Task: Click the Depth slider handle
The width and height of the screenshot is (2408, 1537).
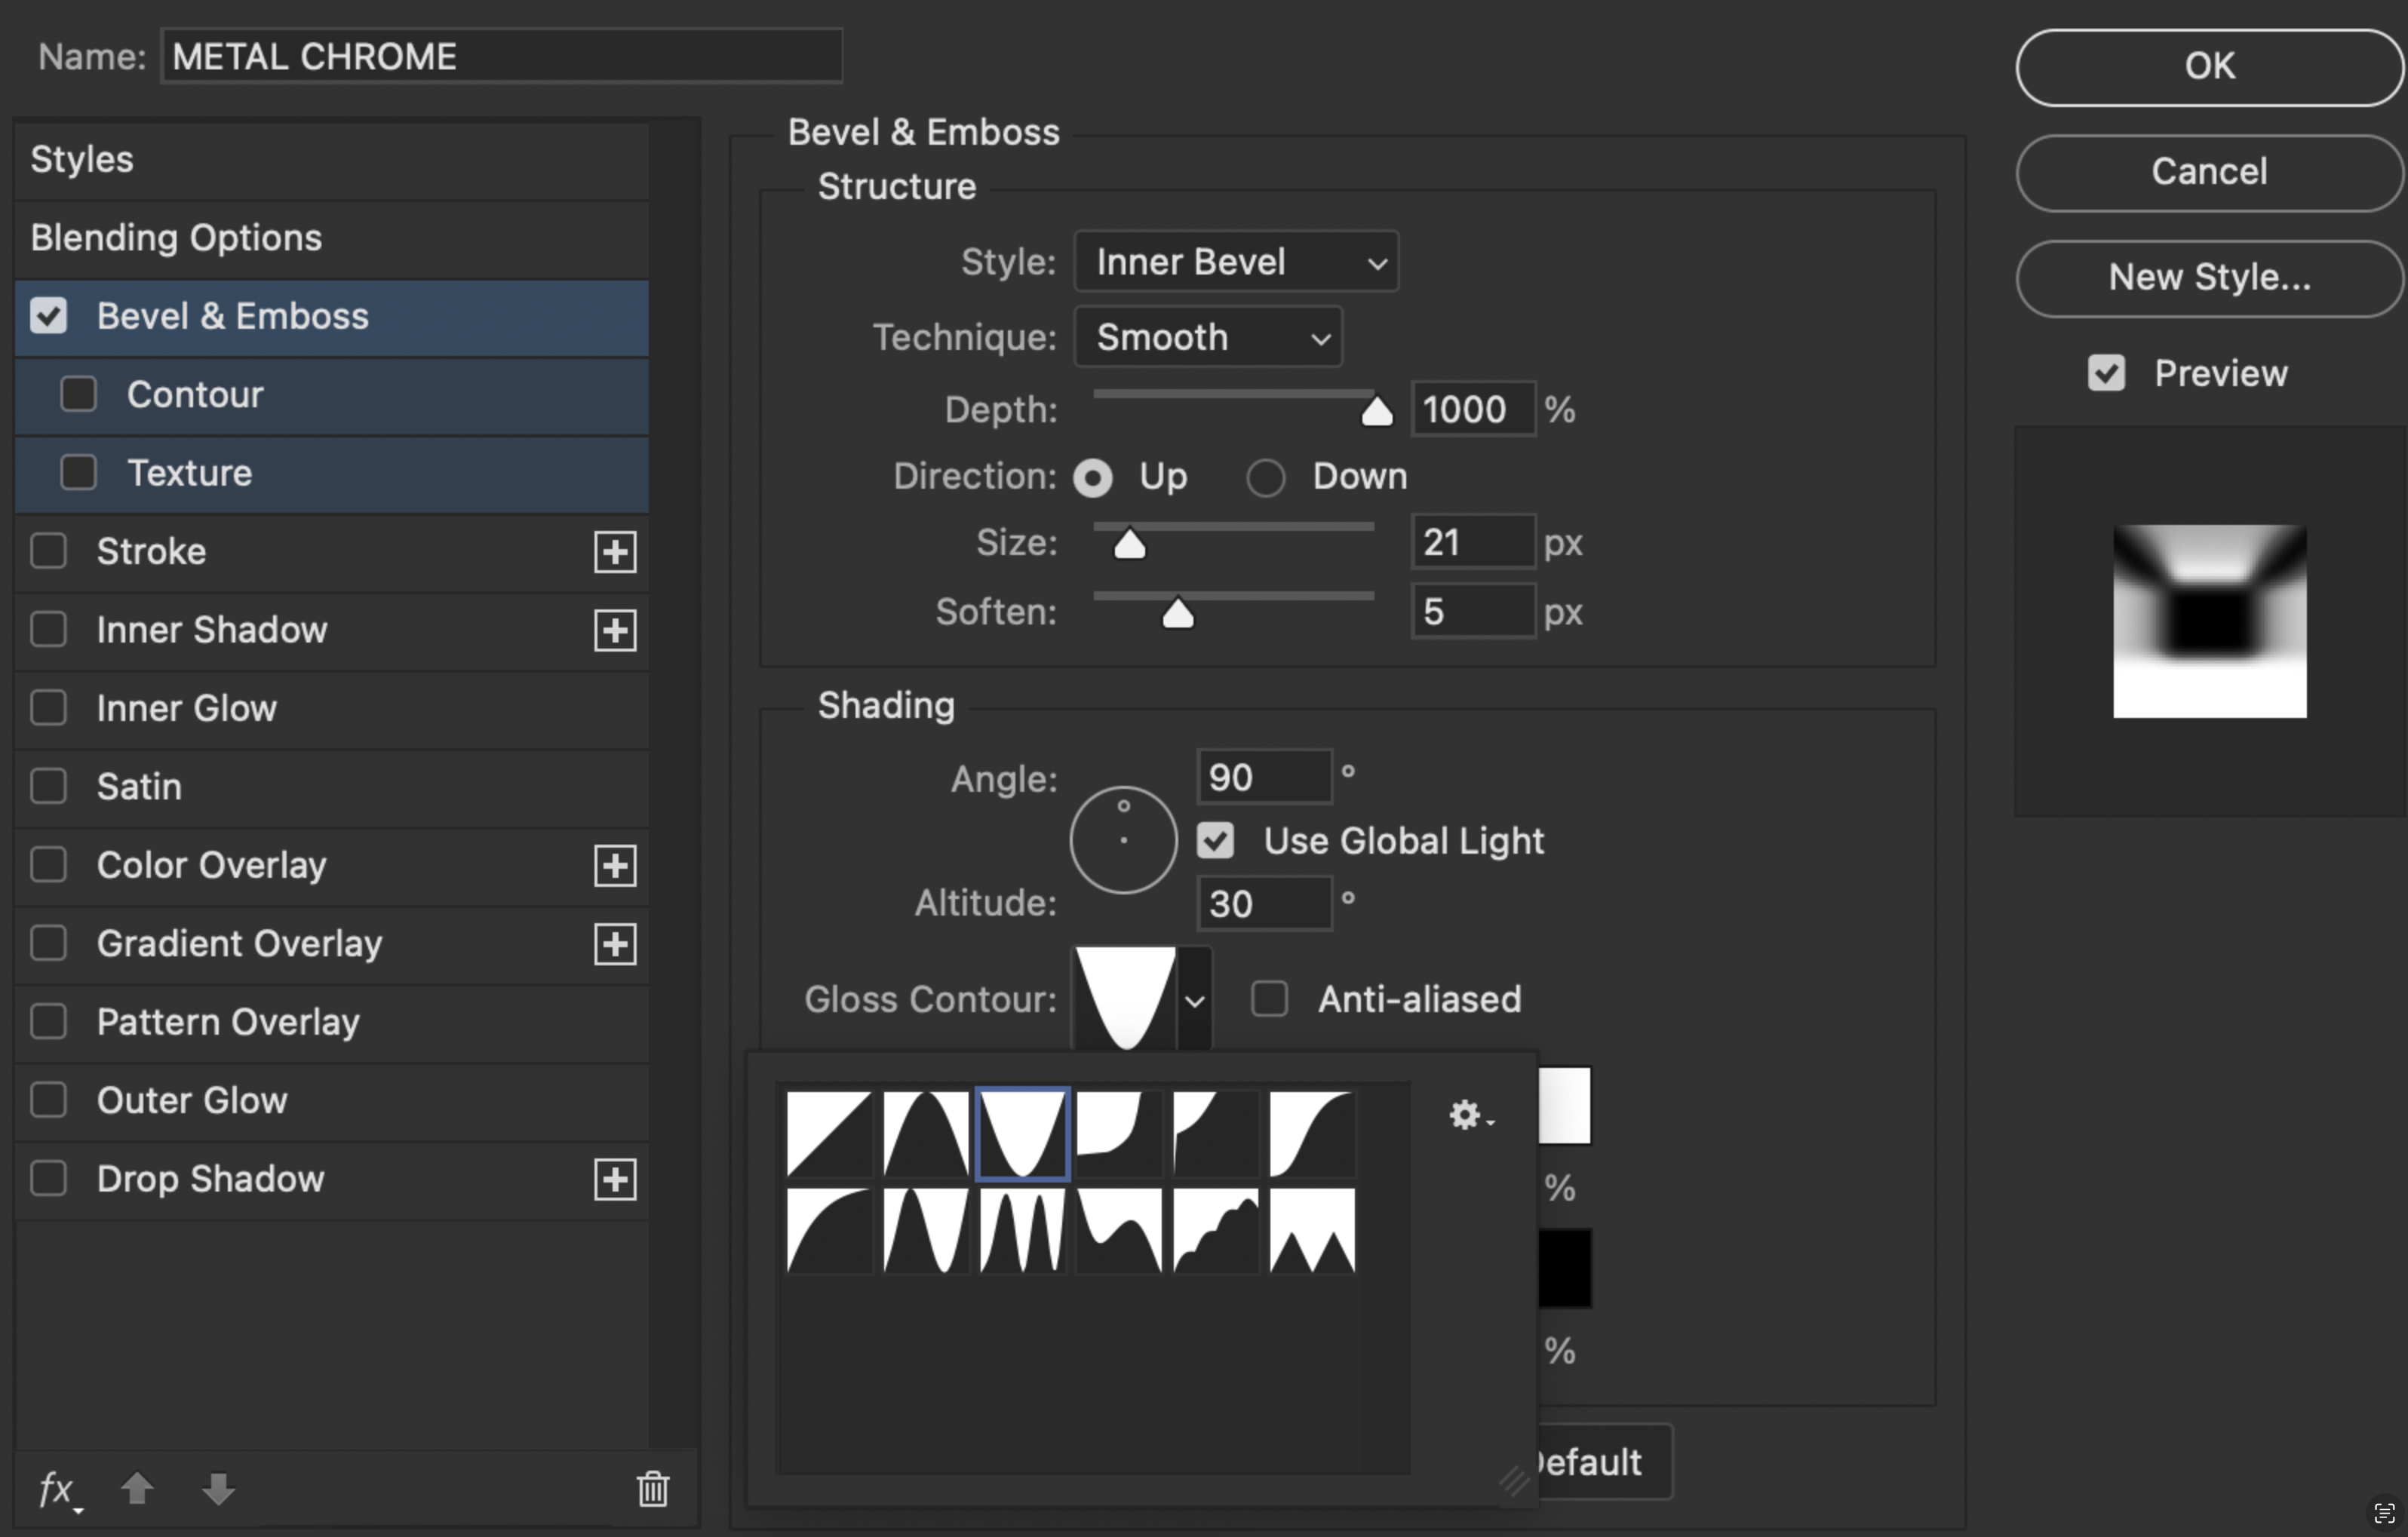Action: click(1377, 412)
